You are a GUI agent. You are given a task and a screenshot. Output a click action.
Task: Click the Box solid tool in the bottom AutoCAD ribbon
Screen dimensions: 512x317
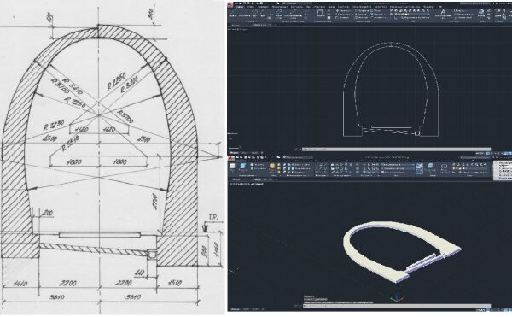point(232,167)
